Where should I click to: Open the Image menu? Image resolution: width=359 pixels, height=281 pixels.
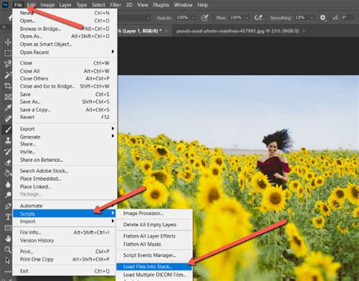coord(48,5)
